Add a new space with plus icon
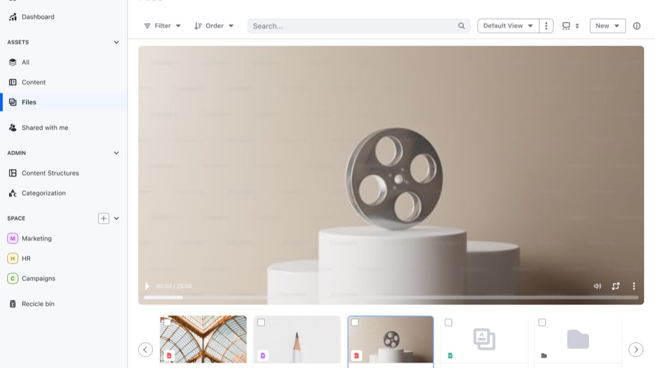The width and height of the screenshot is (655, 368). [x=104, y=218]
